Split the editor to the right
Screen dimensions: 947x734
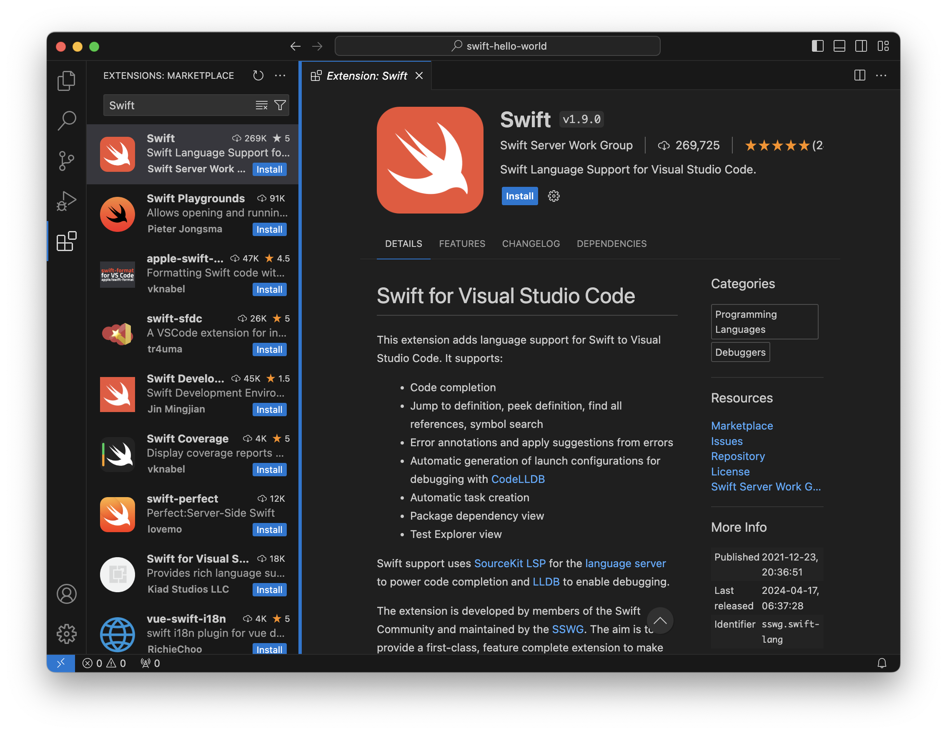859,75
